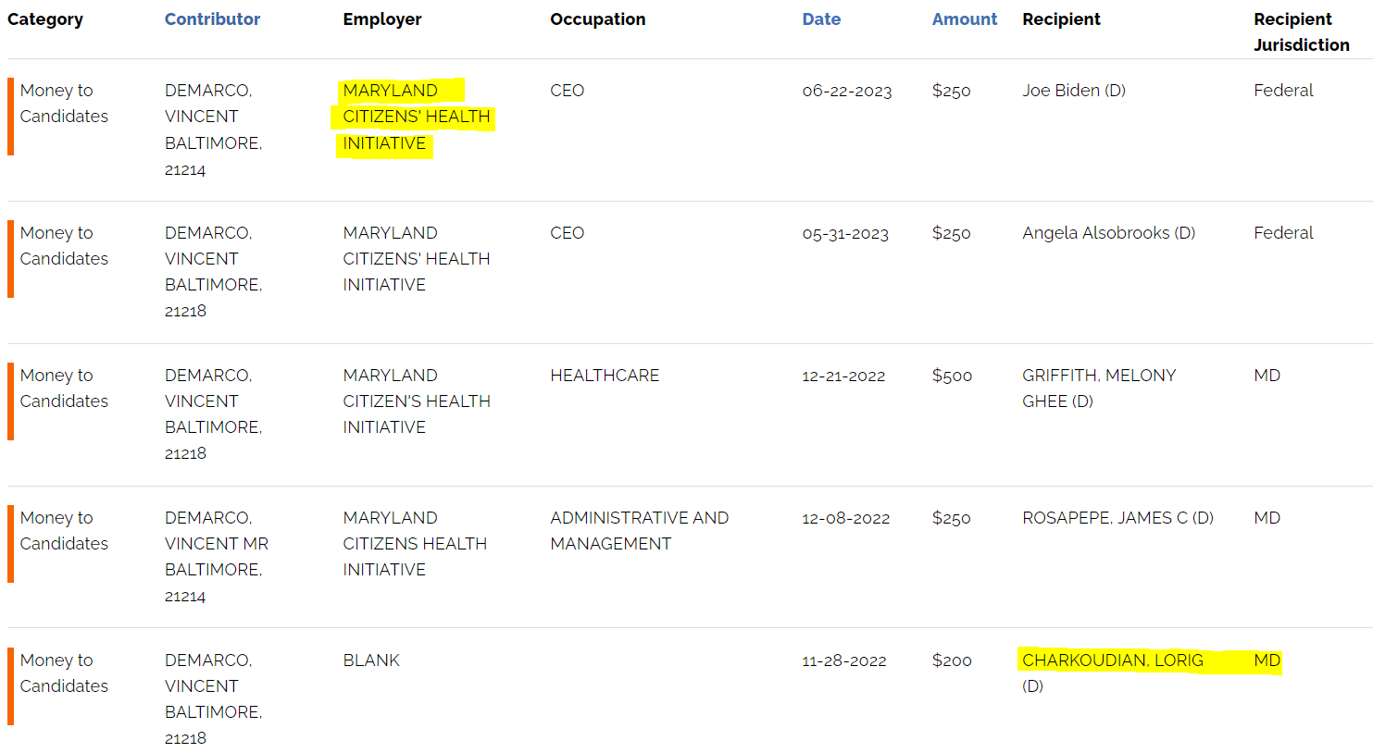Viewport: 1373px width, 753px height.
Task: Select the Angela Alsobrooks (D) recipient
Action: [x=1108, y=233]
